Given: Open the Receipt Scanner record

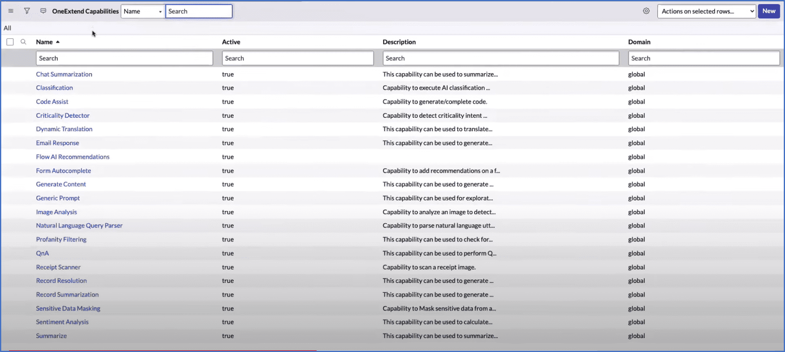Looking at the screenshot, I should pyautogui.click(x=58, y=267).
